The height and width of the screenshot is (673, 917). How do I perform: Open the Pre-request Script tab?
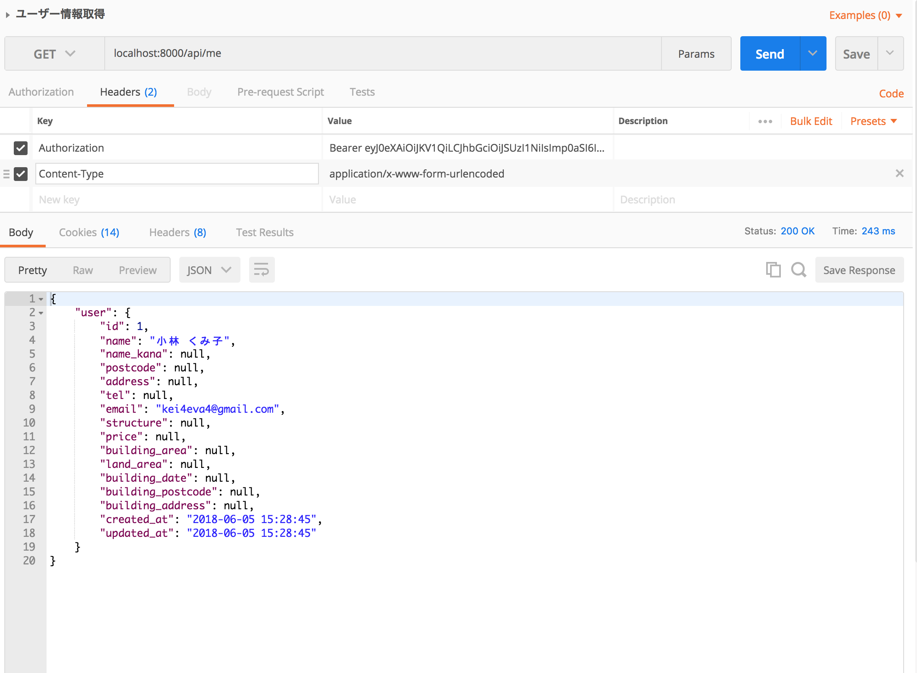[281, 92]
